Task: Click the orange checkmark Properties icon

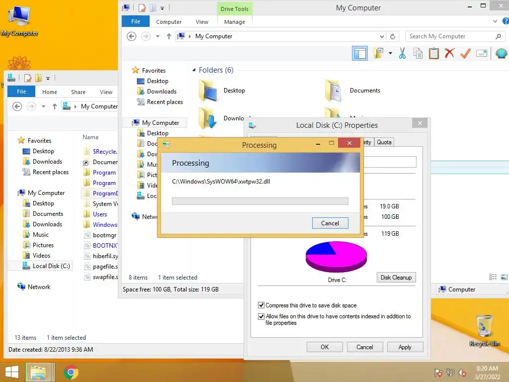Action: click(465, 53)
